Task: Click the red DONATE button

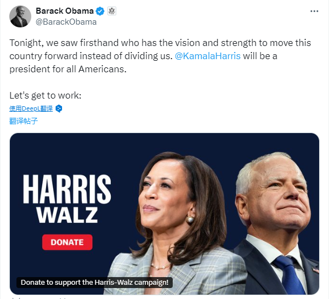Action: click(x=67, y=242)
